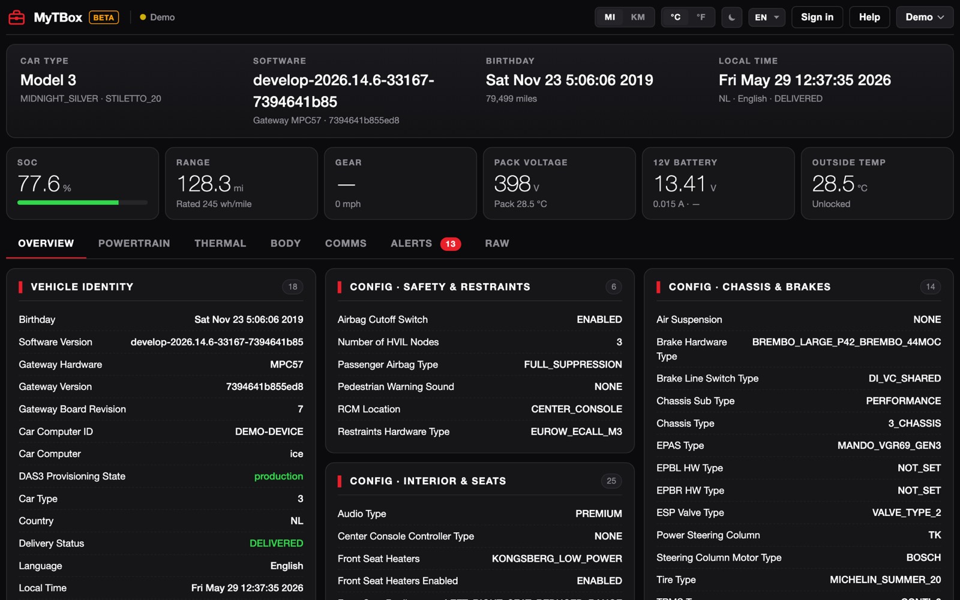Click the Model 3 car type header
This screenshot has height=600, width=960.
coord(48,80)
